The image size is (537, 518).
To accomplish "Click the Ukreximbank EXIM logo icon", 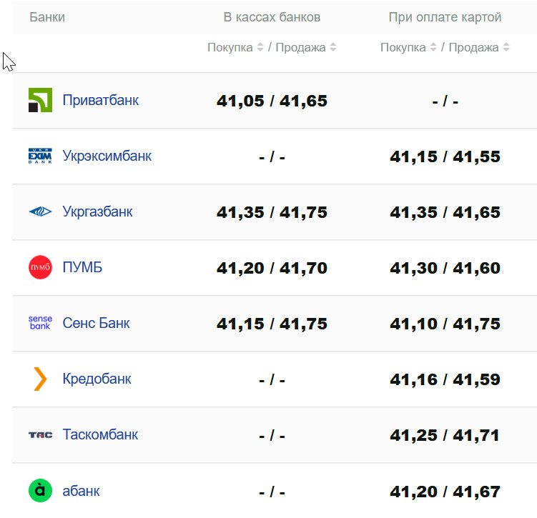I will (x=40, y=156).
